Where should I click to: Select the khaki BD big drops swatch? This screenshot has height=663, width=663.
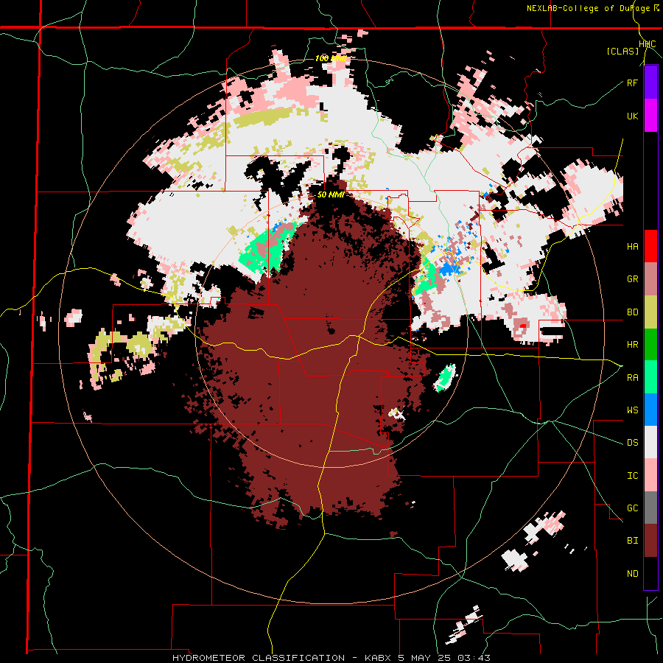point(650,312)
